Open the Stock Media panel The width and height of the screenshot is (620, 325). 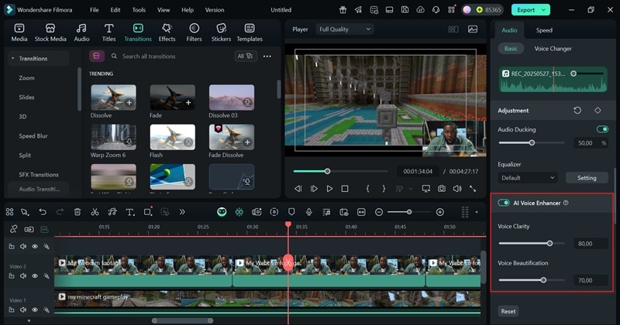[x=50, y=32]
